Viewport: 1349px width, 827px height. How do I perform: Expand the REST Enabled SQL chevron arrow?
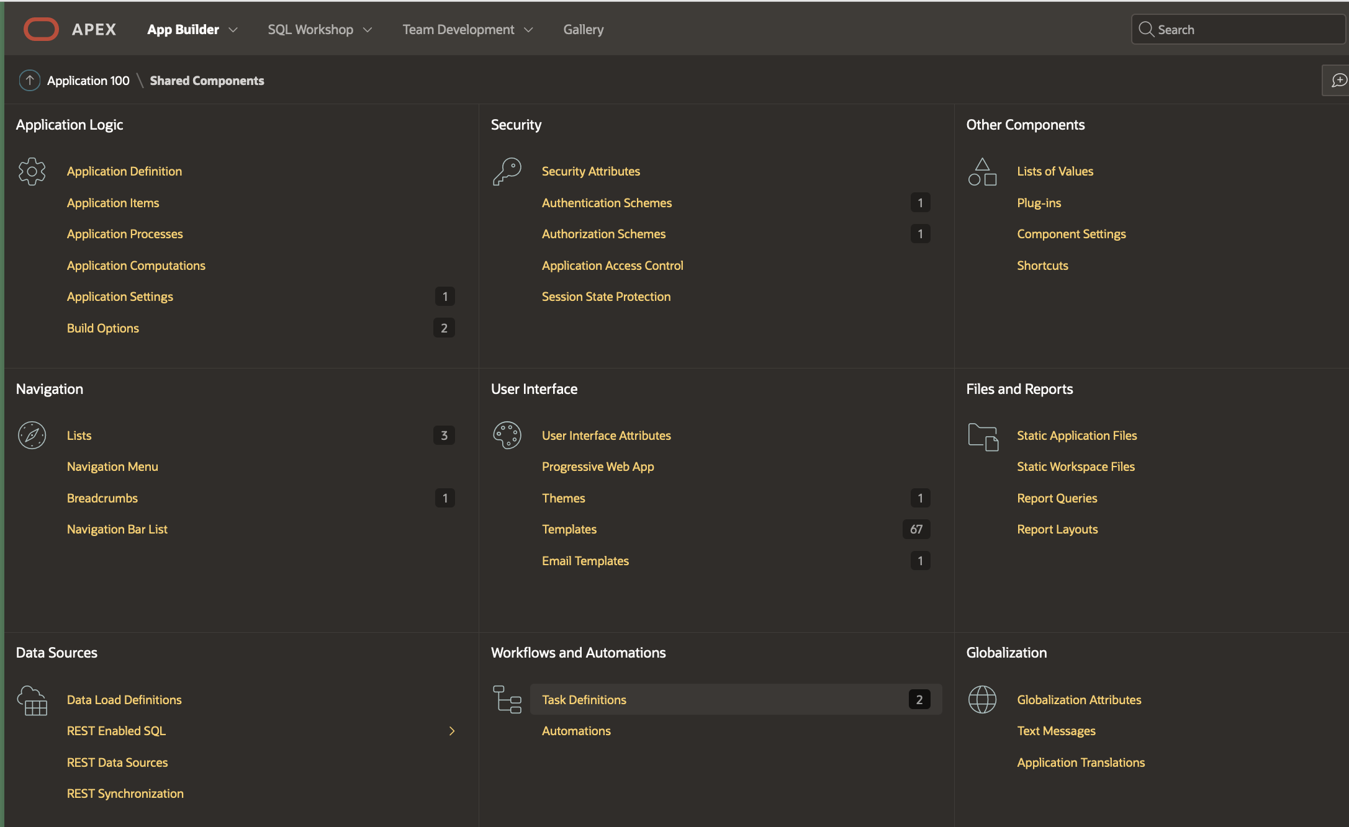tap(452, 731)
